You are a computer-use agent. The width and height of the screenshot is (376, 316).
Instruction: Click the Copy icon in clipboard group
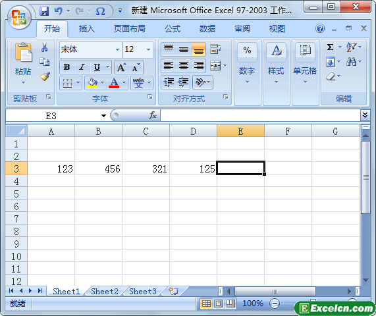(x=45, y=62)
